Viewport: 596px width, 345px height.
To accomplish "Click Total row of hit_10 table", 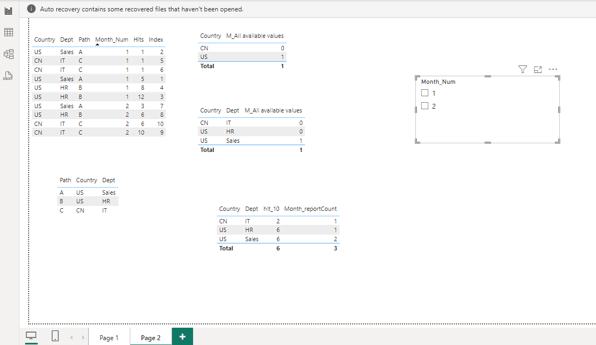I will (x=278, y=248).
